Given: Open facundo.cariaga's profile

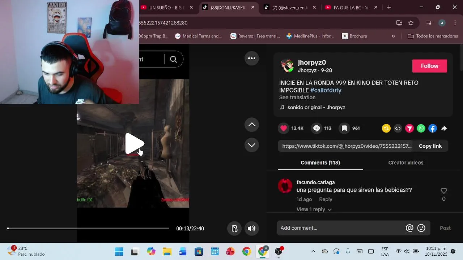Looking at the screenshot, I should coord(315,182).
